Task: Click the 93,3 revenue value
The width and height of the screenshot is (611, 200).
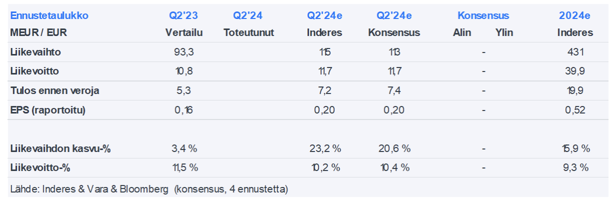Action: click(x=184, y=51)
